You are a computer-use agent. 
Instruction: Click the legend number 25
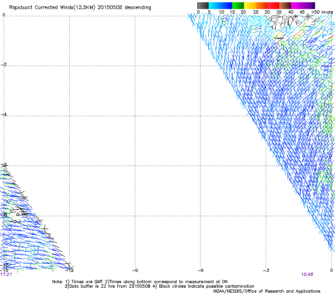coord(256,12)
